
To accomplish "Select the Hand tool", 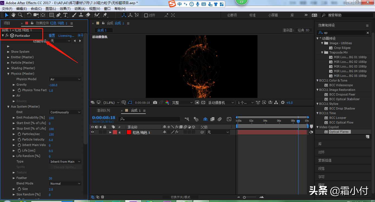I will click(x=13, y=15).
